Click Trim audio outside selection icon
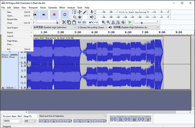 [79, 22]
